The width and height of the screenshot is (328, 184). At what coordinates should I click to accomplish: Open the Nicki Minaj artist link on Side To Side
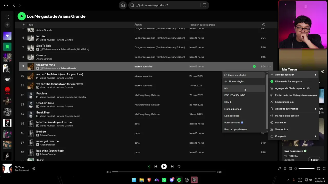83,49
